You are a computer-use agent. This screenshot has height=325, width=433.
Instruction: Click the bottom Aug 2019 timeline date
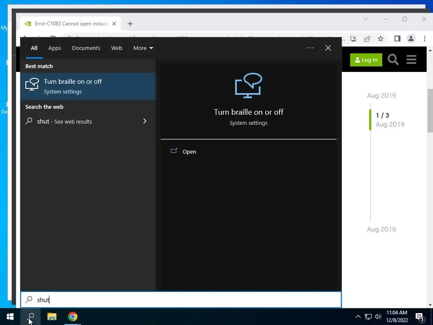381,229
